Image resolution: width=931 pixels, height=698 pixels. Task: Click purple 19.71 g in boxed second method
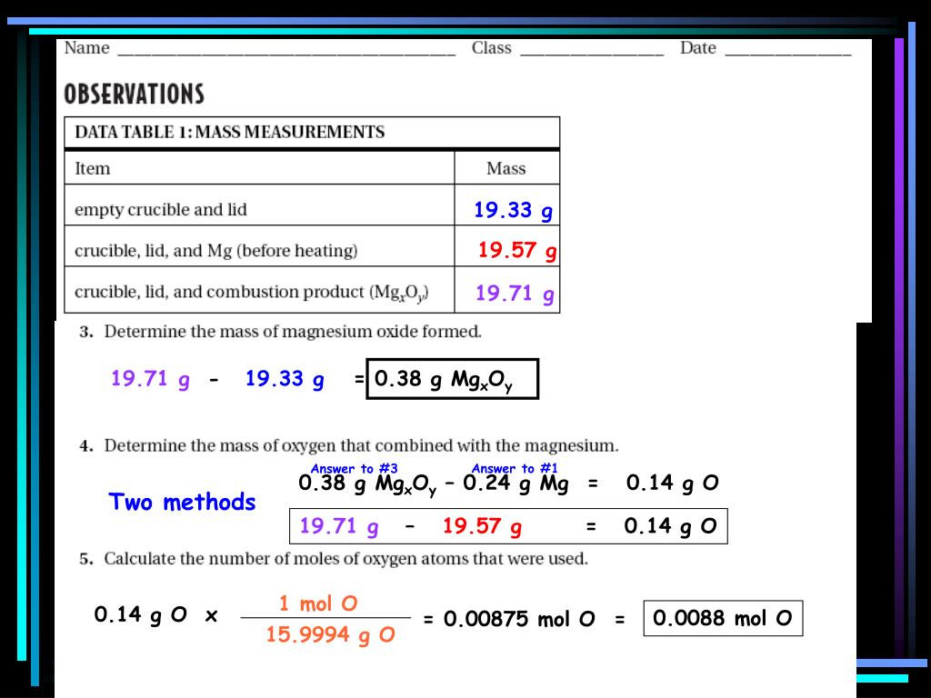click(x=338, y=526)
